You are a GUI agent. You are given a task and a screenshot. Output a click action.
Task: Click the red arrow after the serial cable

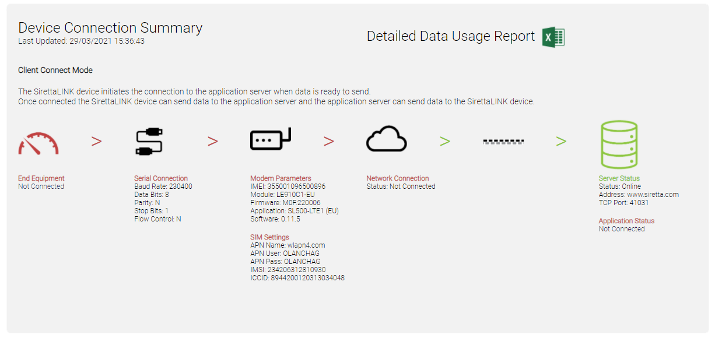213,142
